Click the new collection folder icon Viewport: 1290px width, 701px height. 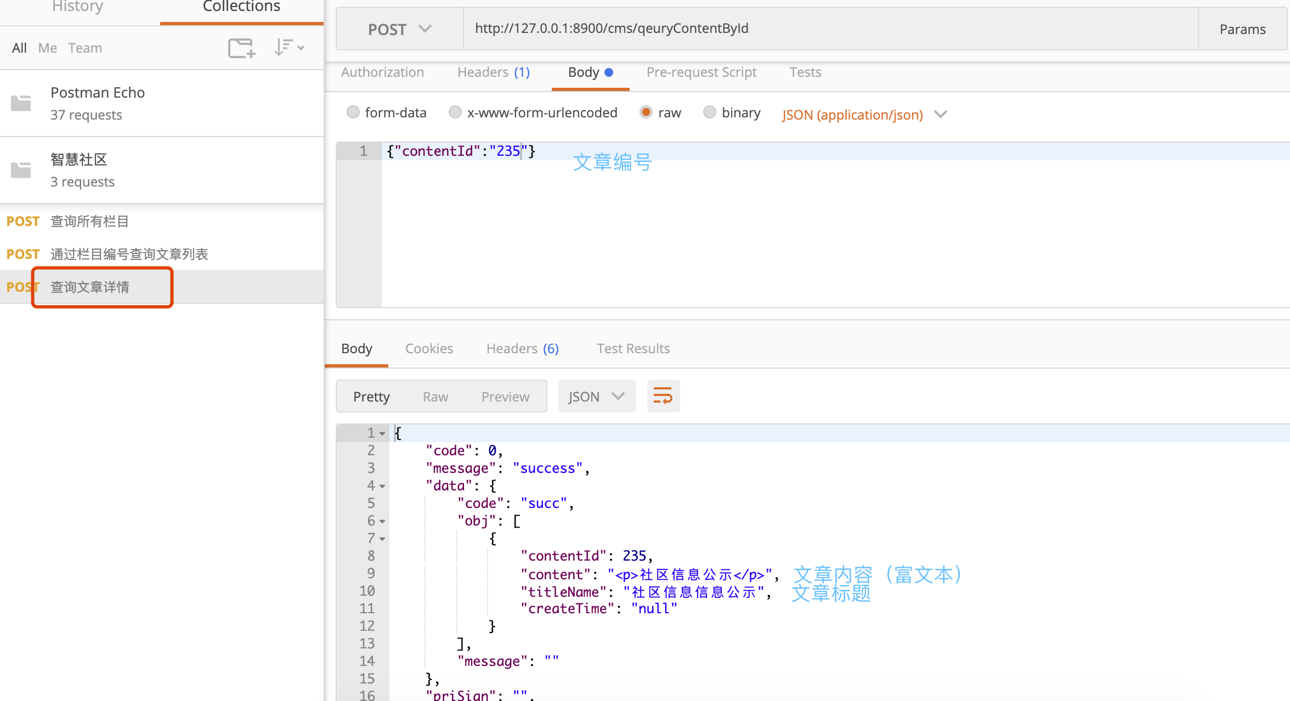(x=241, y=48)
